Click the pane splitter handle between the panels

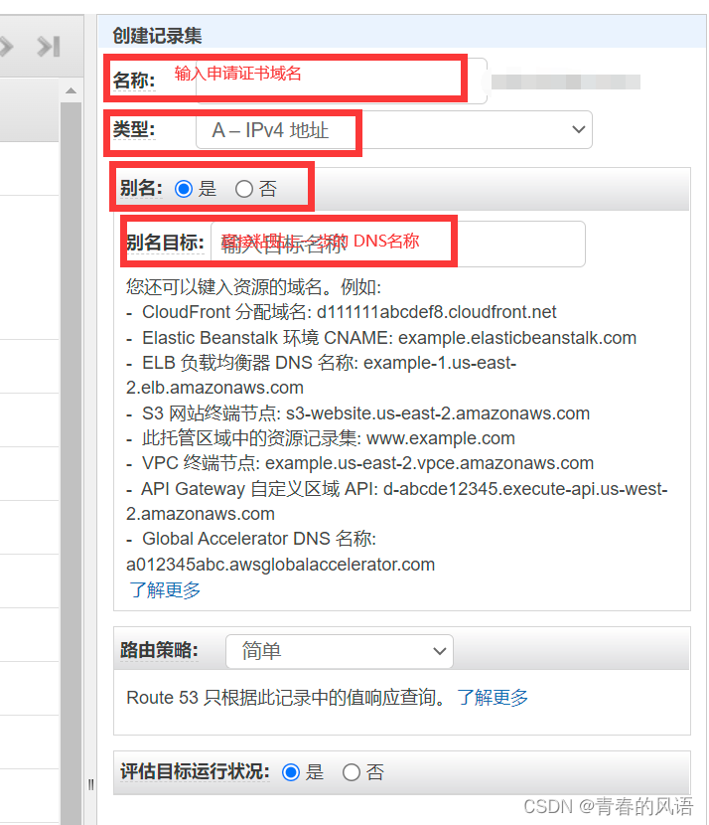point(91,784)
